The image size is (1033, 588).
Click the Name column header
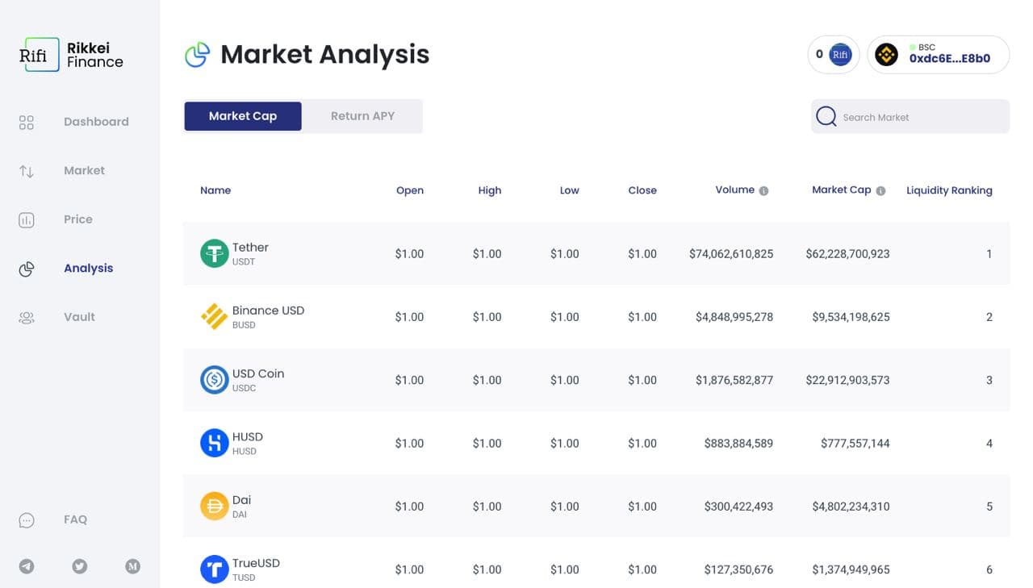215,190
